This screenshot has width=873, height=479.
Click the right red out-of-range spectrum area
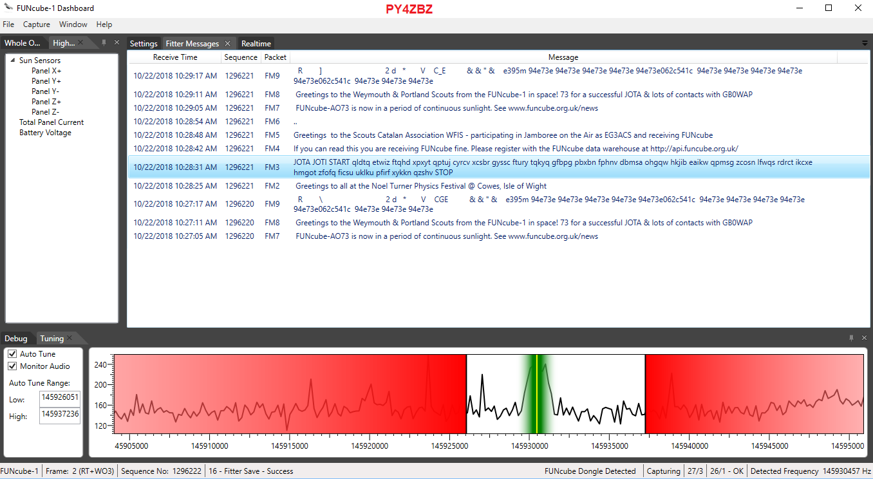754,393
